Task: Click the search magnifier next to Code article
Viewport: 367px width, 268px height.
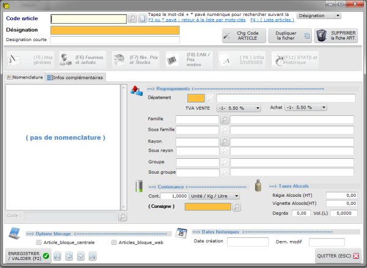Action: click(133, 19)
